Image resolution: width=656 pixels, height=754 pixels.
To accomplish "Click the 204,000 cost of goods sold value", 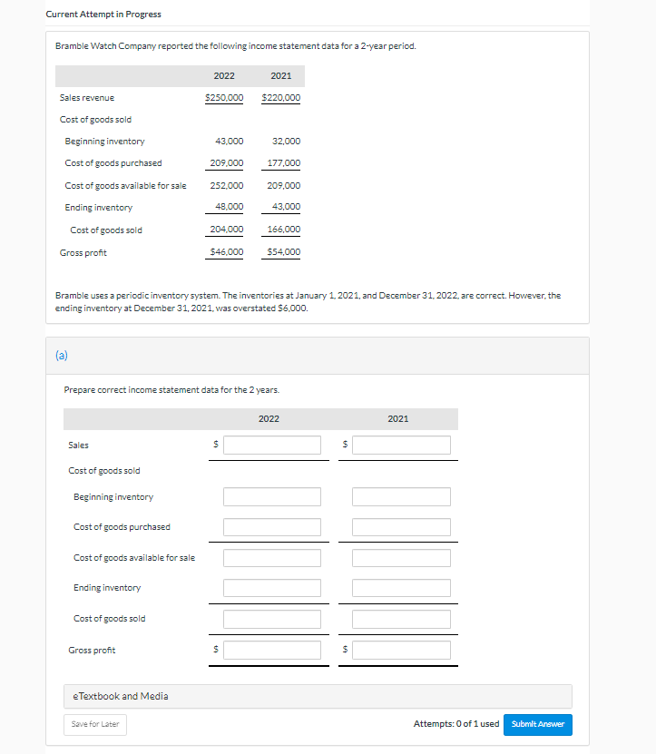I will point(227,230).
